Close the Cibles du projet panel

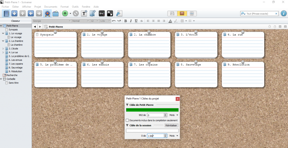tap(178, 99)
